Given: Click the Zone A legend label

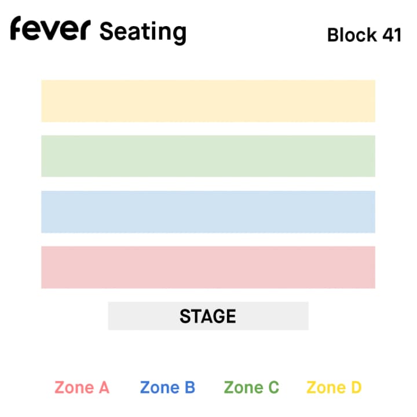Looking at the screenshot, I should (82, 387).
